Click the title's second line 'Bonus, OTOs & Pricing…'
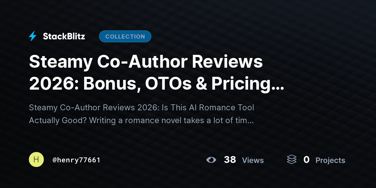Viewport: 376px width, 188px height. pos(184,84)
